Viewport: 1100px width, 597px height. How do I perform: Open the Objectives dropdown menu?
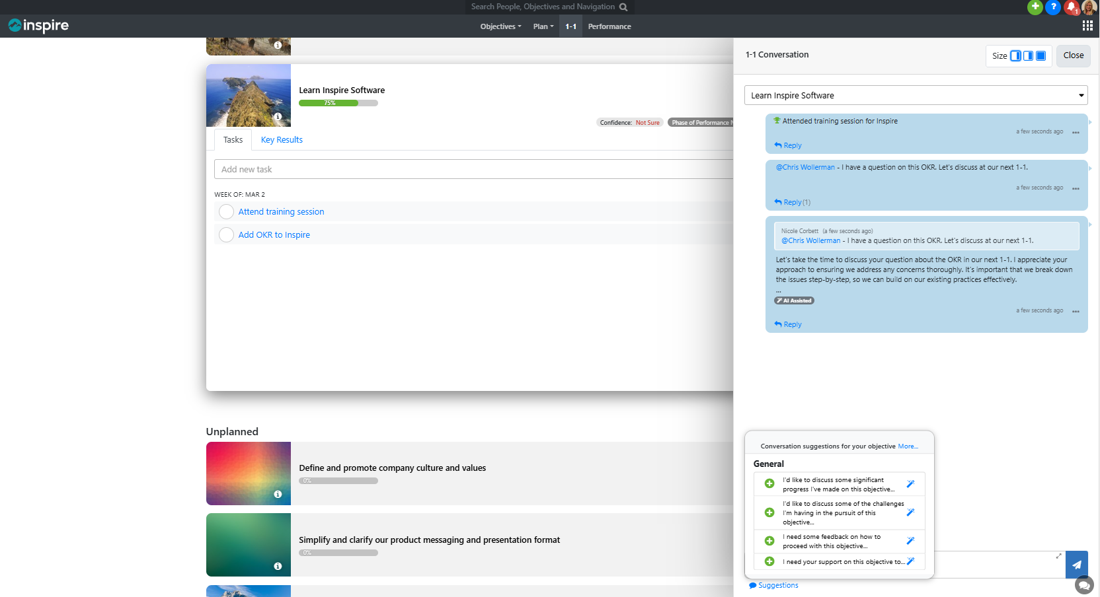point(500,26)
